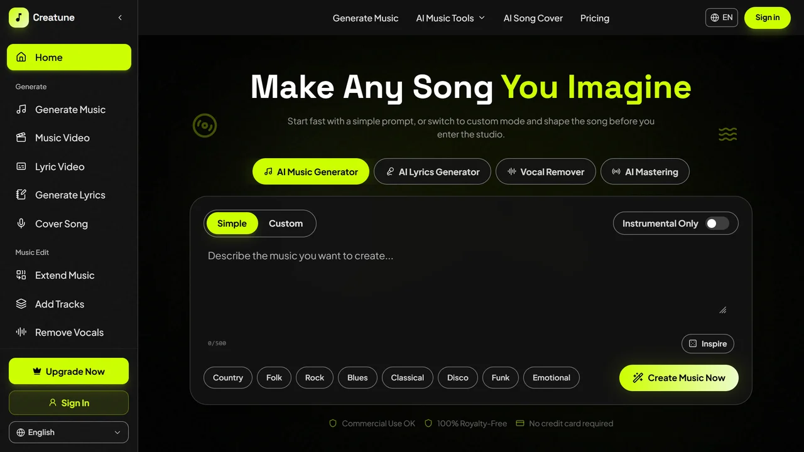Switch to Custom mode
The image size is (804, 452).
(286, 223)
